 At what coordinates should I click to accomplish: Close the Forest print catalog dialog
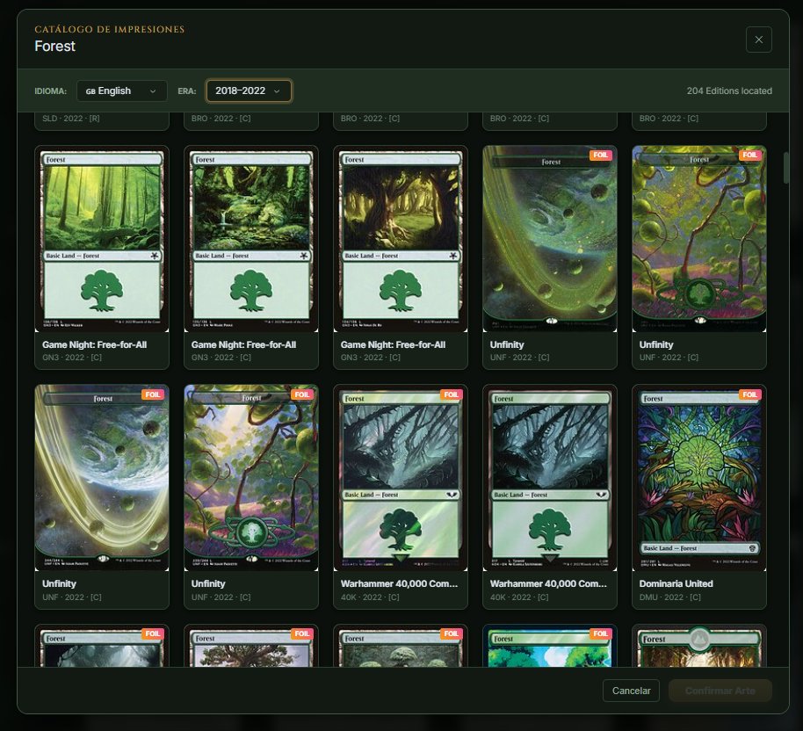coord(758,40)
